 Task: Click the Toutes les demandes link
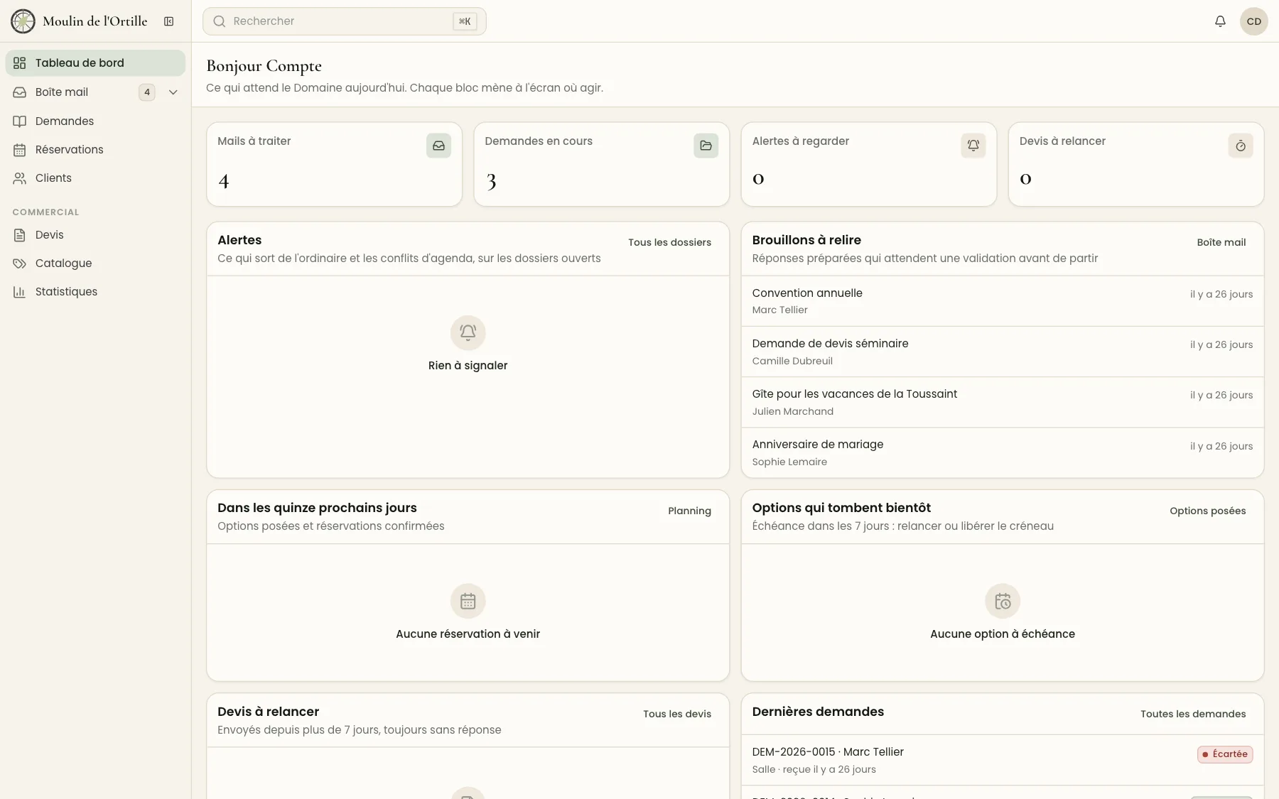1193,714
